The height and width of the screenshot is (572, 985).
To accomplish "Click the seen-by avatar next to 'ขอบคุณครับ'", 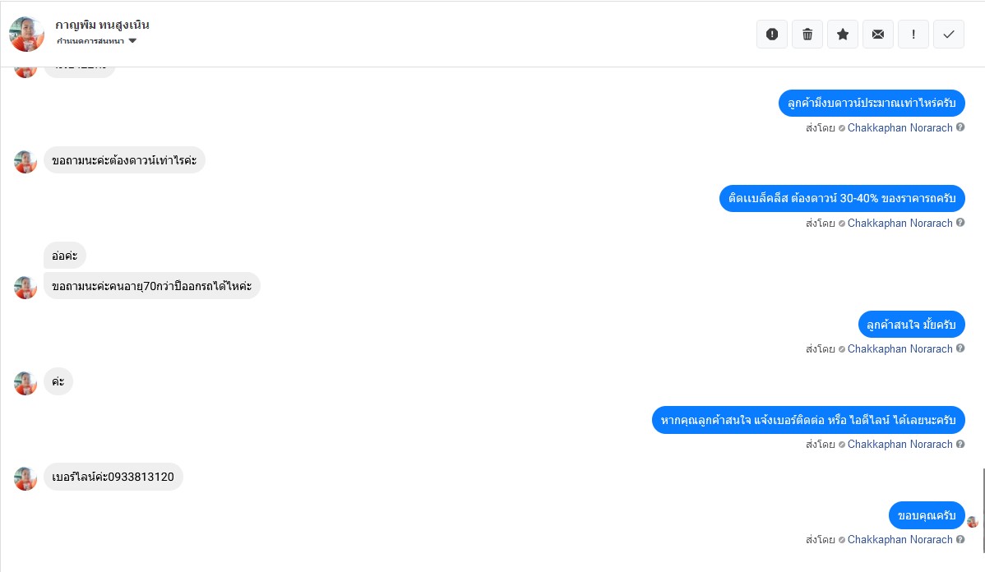I will pyautogui.click(x=973, y=522).
